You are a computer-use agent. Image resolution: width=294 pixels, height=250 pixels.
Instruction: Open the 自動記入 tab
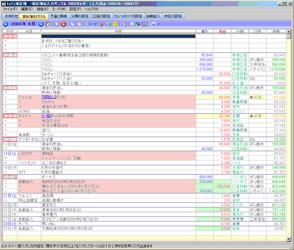click(x=153, y=16)
